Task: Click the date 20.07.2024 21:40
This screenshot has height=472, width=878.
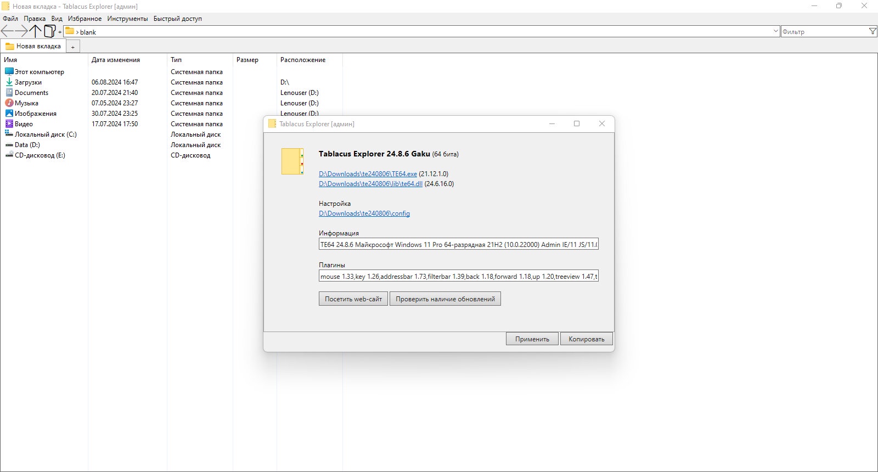Action: 115,93
